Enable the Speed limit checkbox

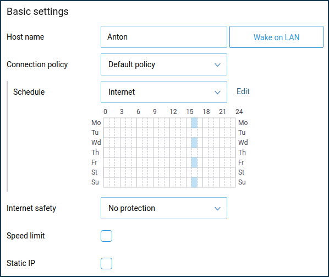[106, 236]
